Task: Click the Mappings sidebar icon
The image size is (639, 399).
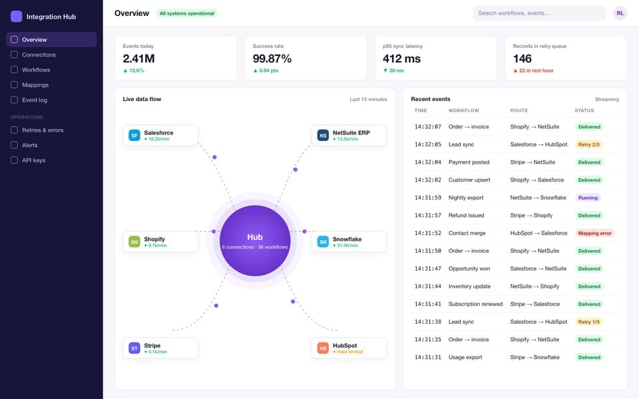Action: pos(14,84)
